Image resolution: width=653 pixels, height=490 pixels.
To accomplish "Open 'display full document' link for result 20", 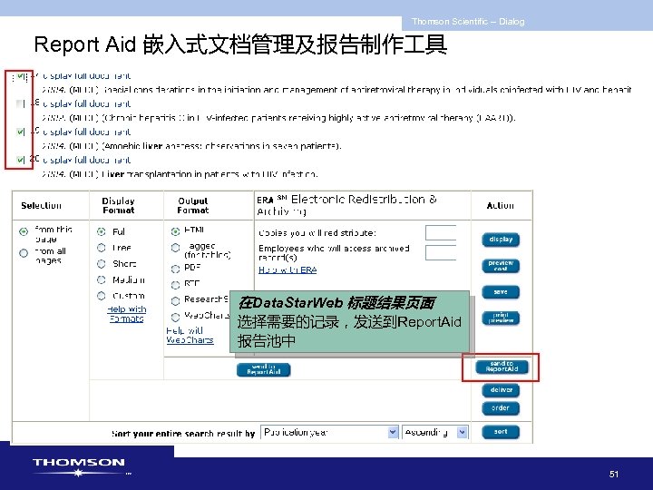I will point(87,160).
